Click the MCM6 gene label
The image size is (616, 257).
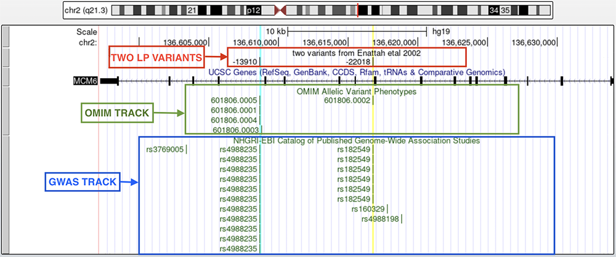(x=86, y=81)
